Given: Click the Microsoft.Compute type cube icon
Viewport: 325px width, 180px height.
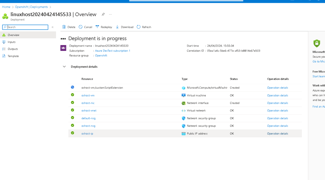Looking at the screenshot, I should [183, 88].
